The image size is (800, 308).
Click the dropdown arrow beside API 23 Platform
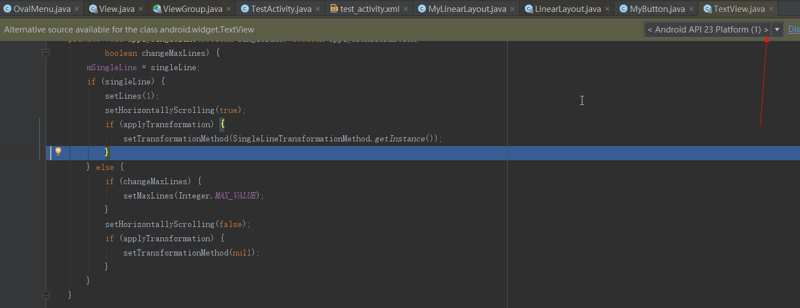click(x=777, y=30)
